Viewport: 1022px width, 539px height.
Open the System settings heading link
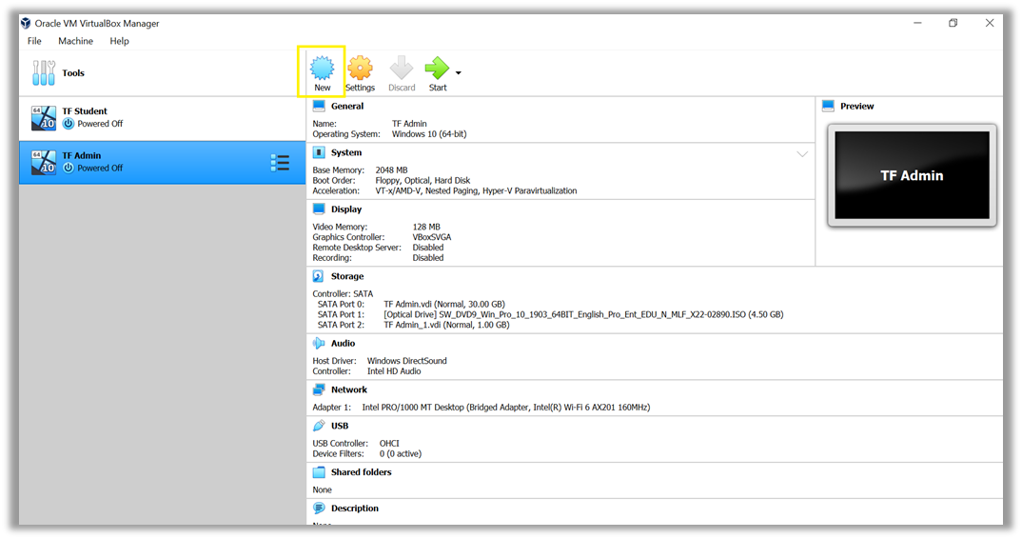click(346, 152)
